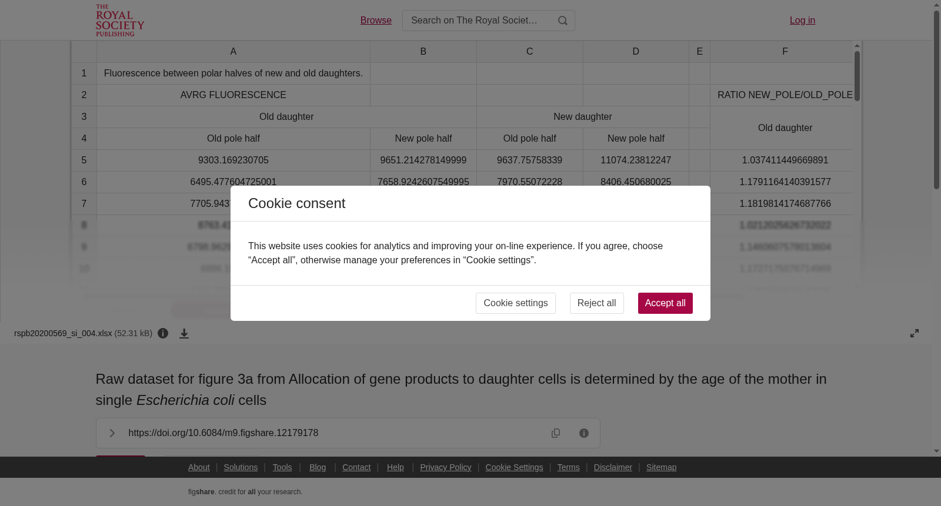Click Reject all cookies button
This screenshot has height=506, width=941.
596,303
